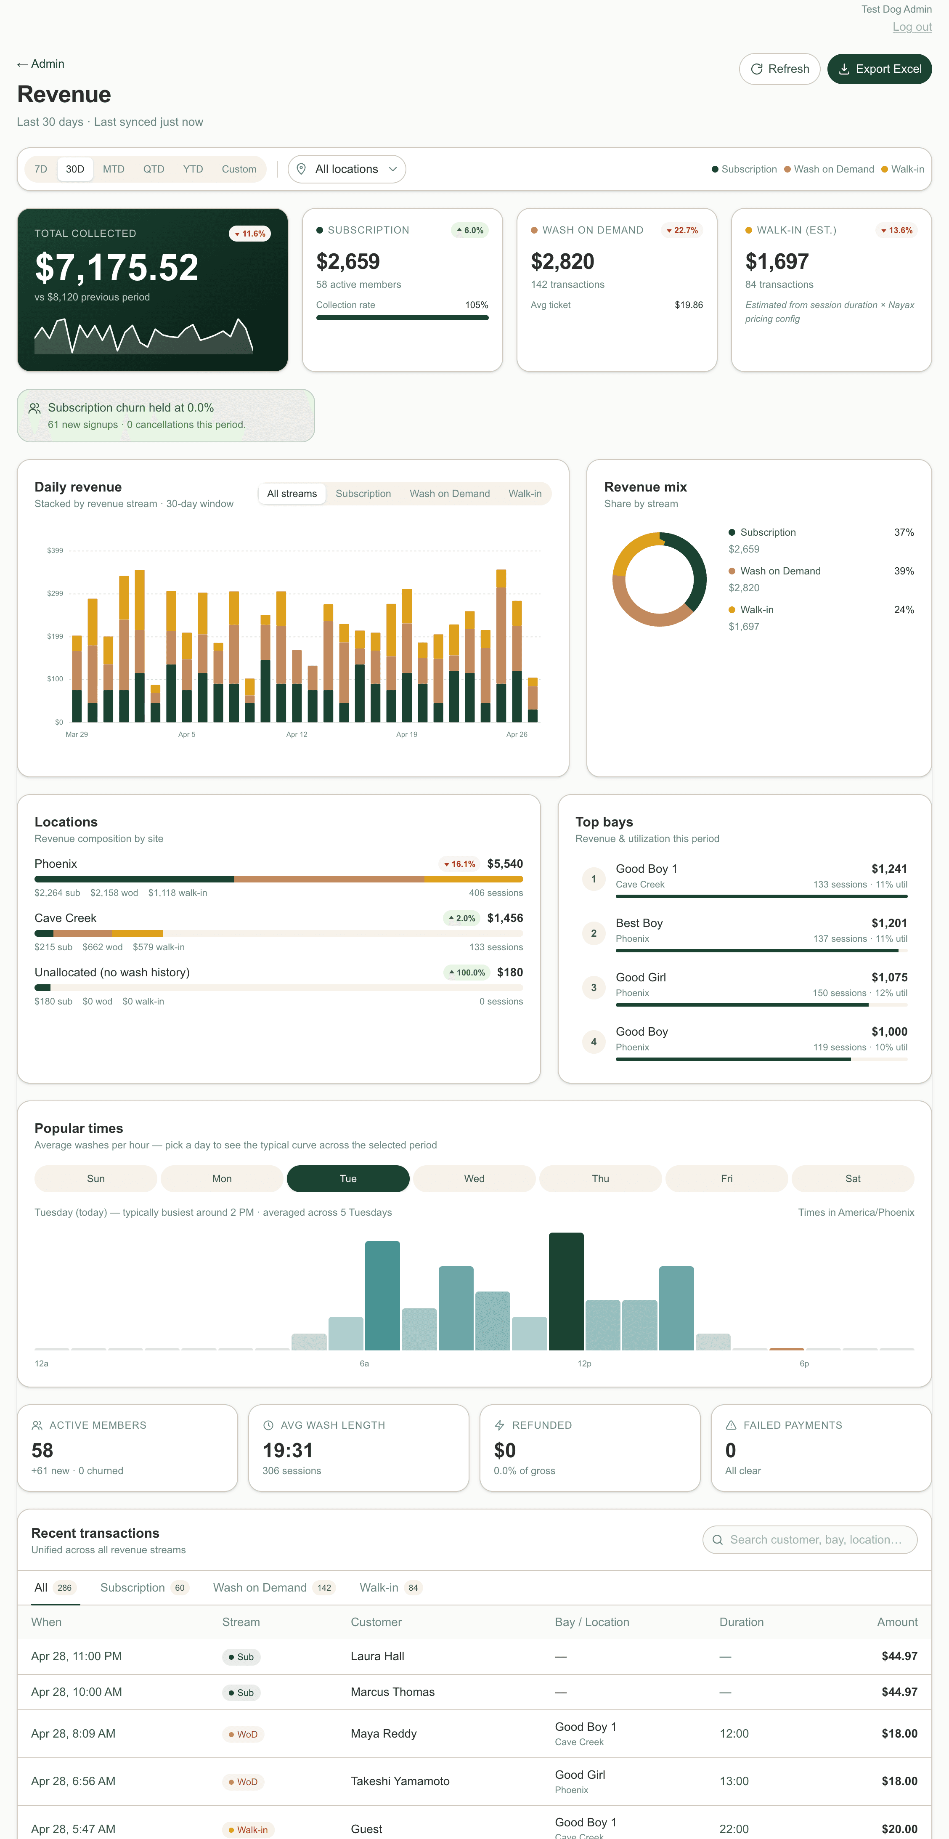Select the YTD time range

pos(193,169)
